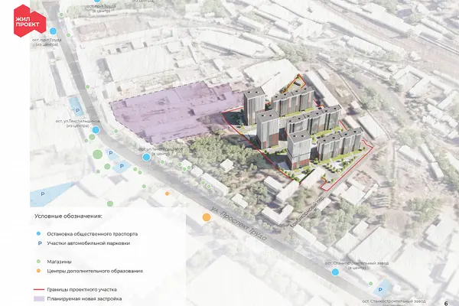
Task: Click the ЖИЛ ПРОЕКТ red hexagon logo
Action: tap(30, 21)
